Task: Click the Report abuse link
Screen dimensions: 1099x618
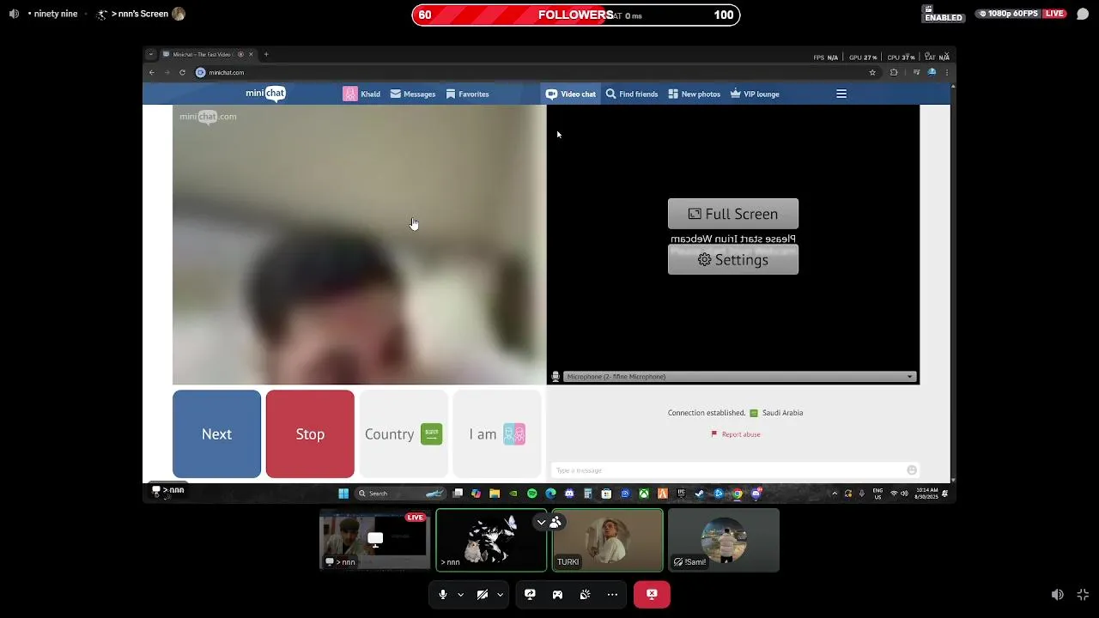Action: point(736,434)
